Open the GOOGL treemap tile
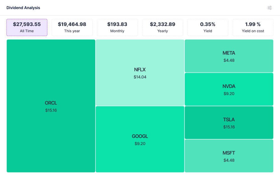This screenshot has width=280, height=179. (x=140, y=139)
